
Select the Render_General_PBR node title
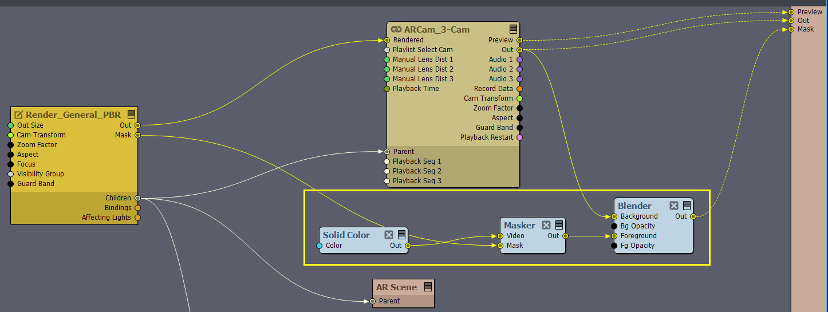(73, 114)
